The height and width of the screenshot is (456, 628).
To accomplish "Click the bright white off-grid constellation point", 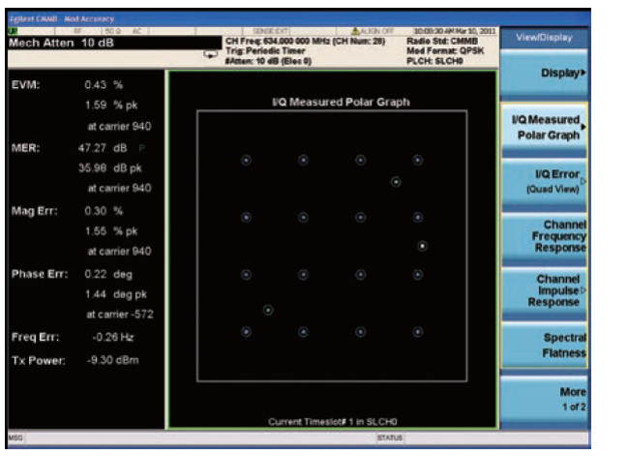I will [422, 246].
